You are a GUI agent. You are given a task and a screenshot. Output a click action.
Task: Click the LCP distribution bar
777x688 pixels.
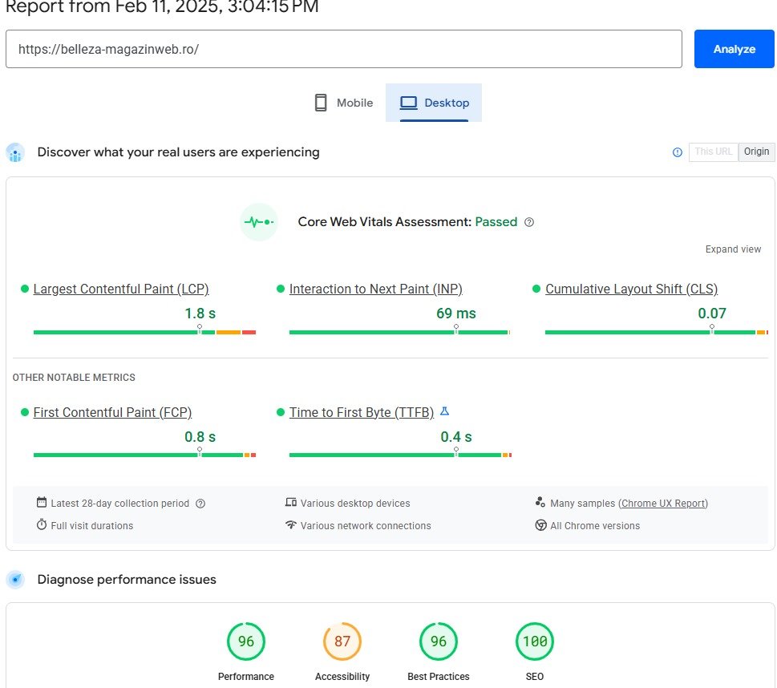(144, 331)
